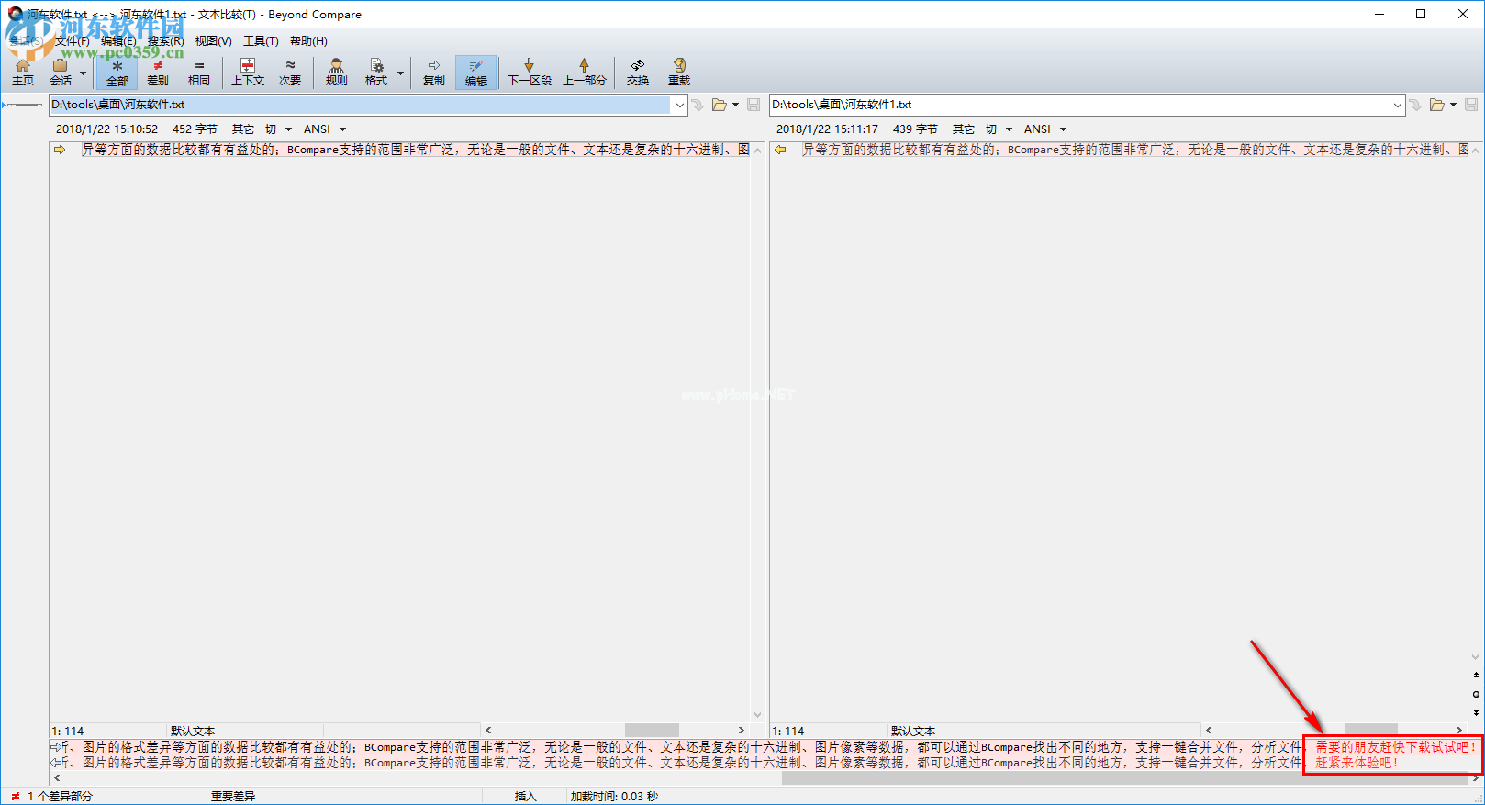Click left pane vertical scroll down arrow

point(757,714)
